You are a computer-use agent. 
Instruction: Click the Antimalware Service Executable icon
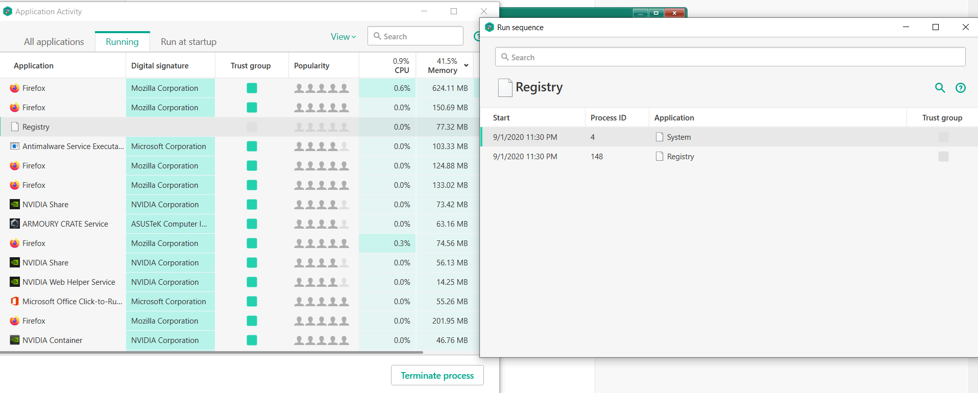coord(15,146)
